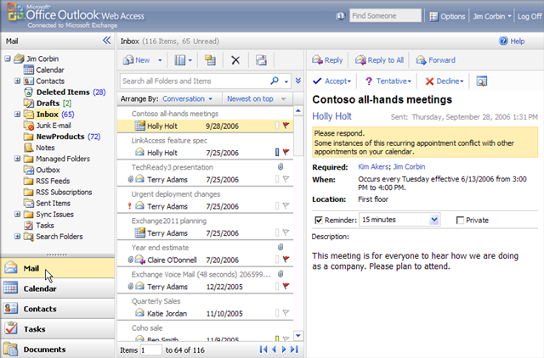
Task: Click the Search all Folders and Items field
Action: (195, 81)
